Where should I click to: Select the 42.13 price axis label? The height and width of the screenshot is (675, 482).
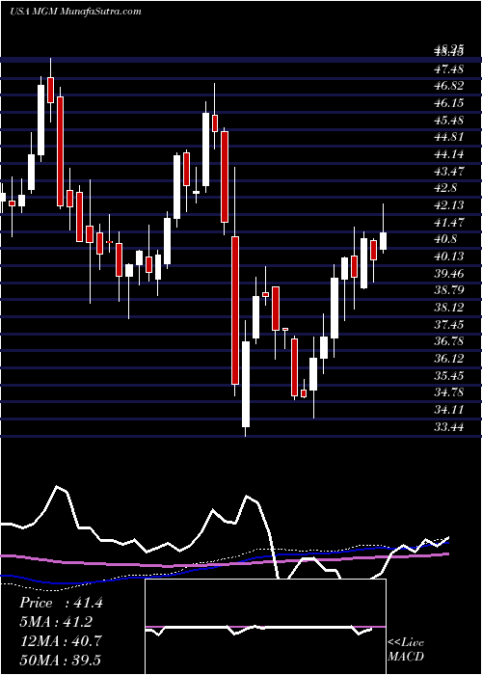coord(448,205)
